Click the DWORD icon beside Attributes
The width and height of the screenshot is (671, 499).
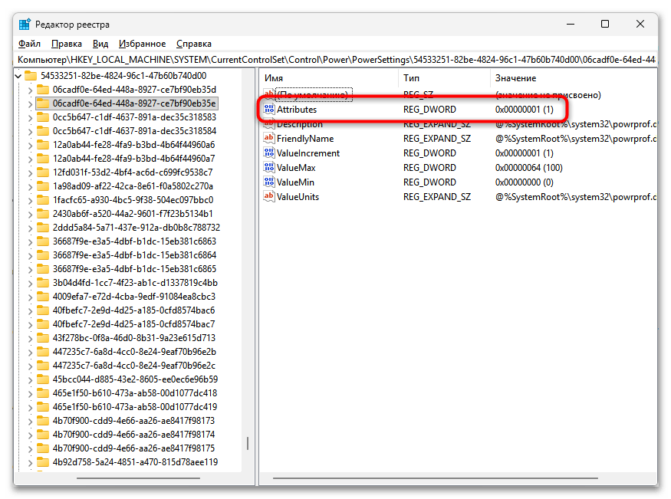click(268, 109)
